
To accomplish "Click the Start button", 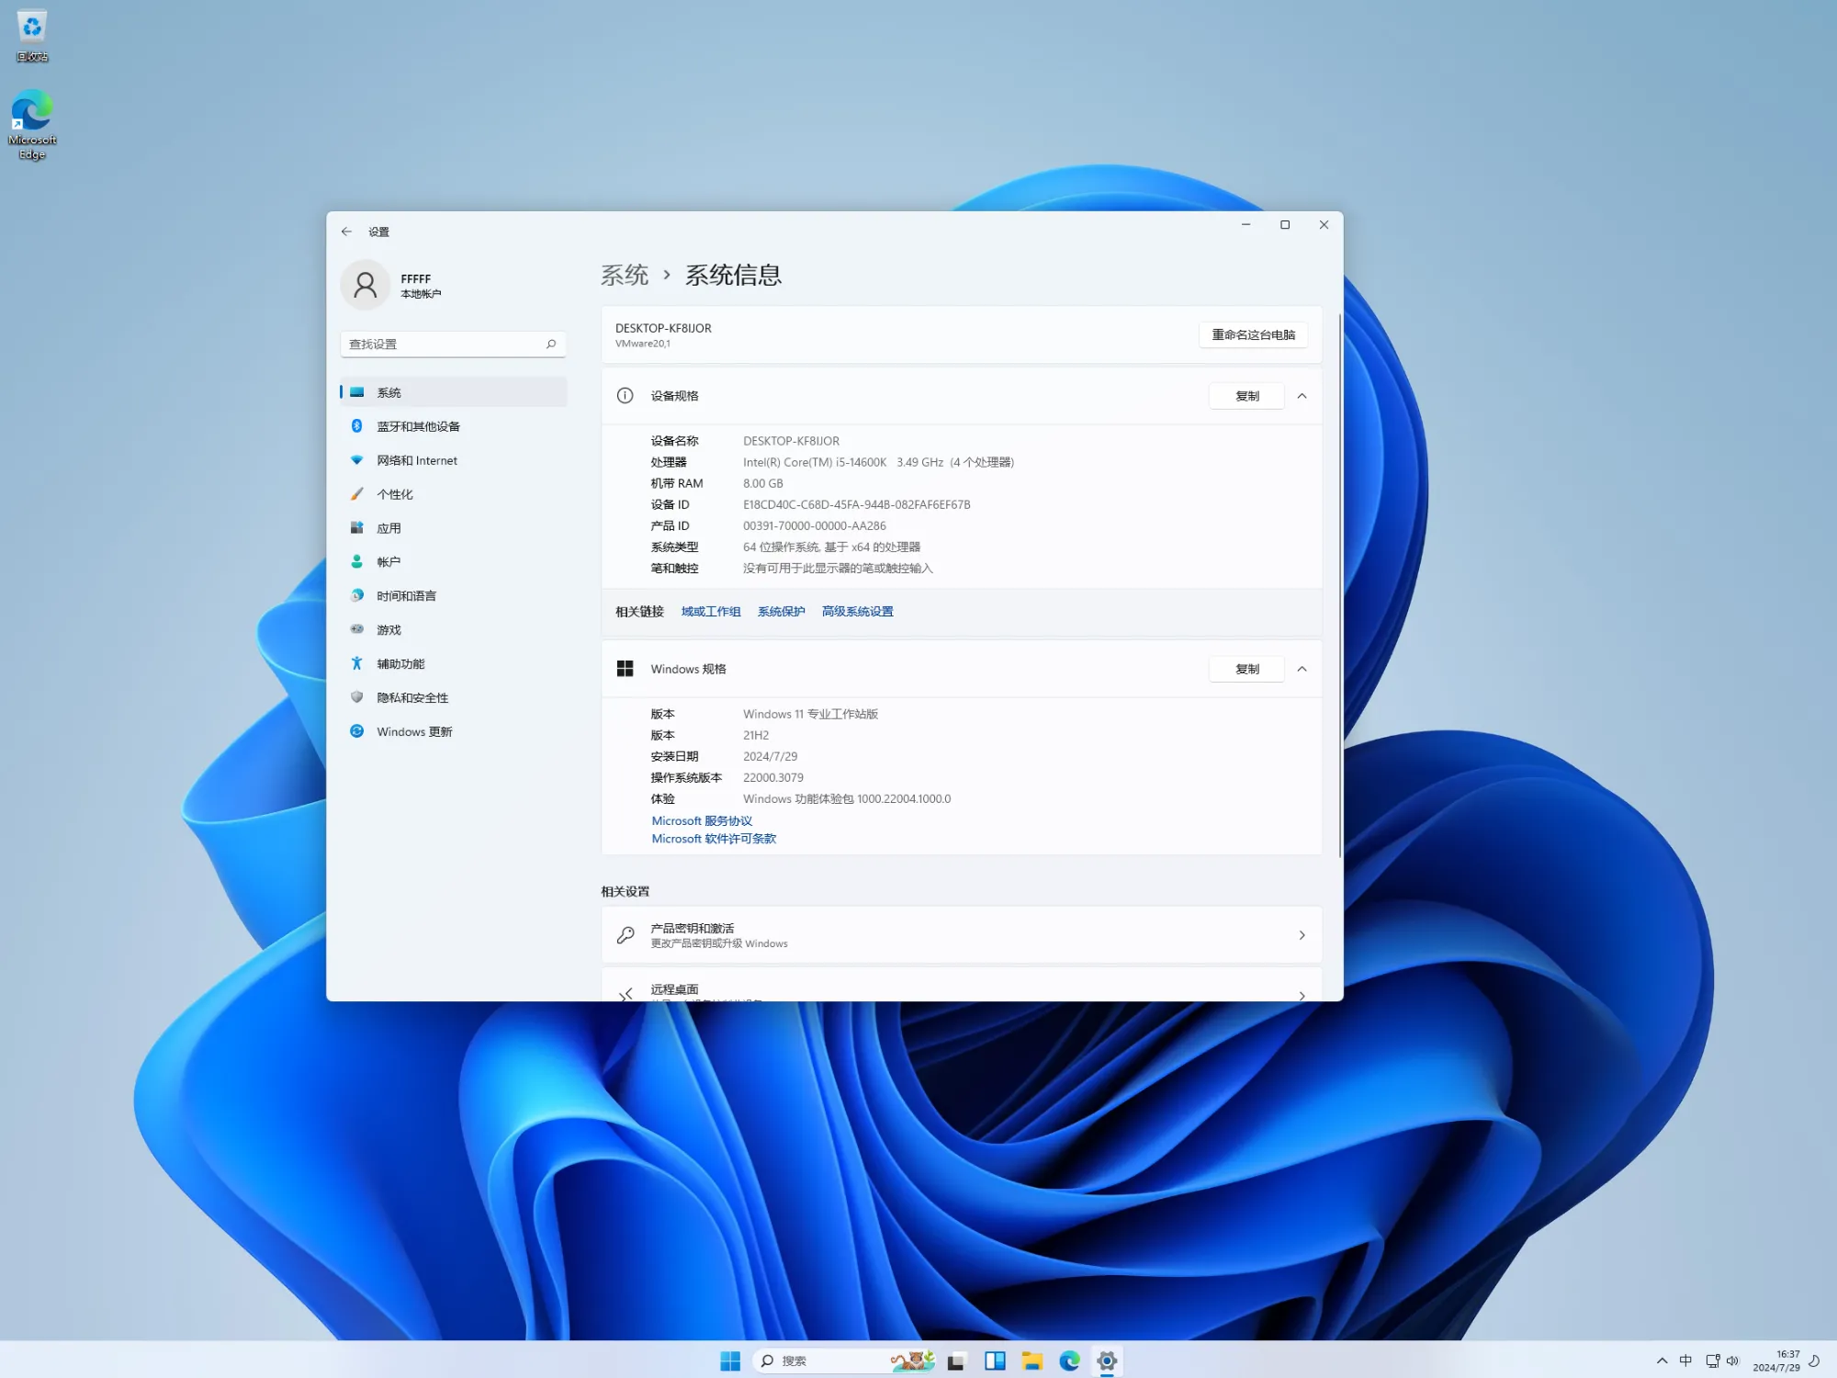I will point(730,1361).
